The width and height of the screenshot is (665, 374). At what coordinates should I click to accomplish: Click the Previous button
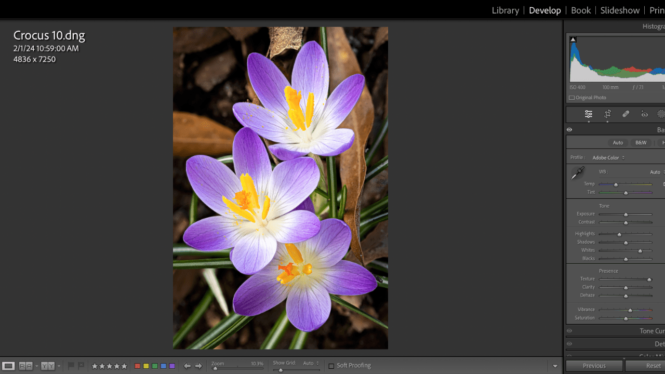(594, 366)
